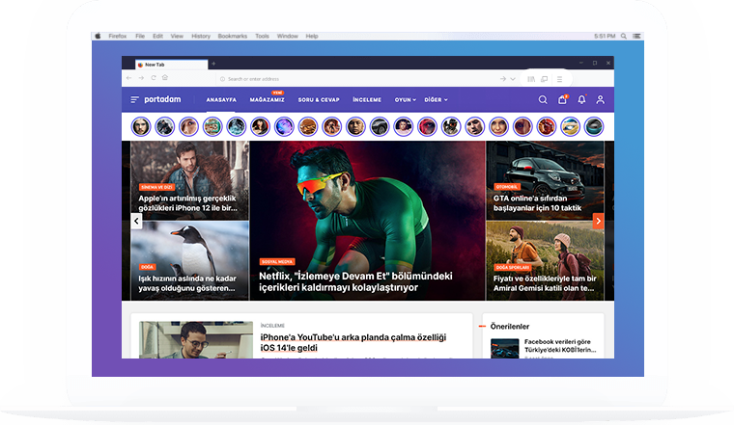Open the notifications bell icon
Viewport: 734px width, 425px height.
[x=581, y=100]
